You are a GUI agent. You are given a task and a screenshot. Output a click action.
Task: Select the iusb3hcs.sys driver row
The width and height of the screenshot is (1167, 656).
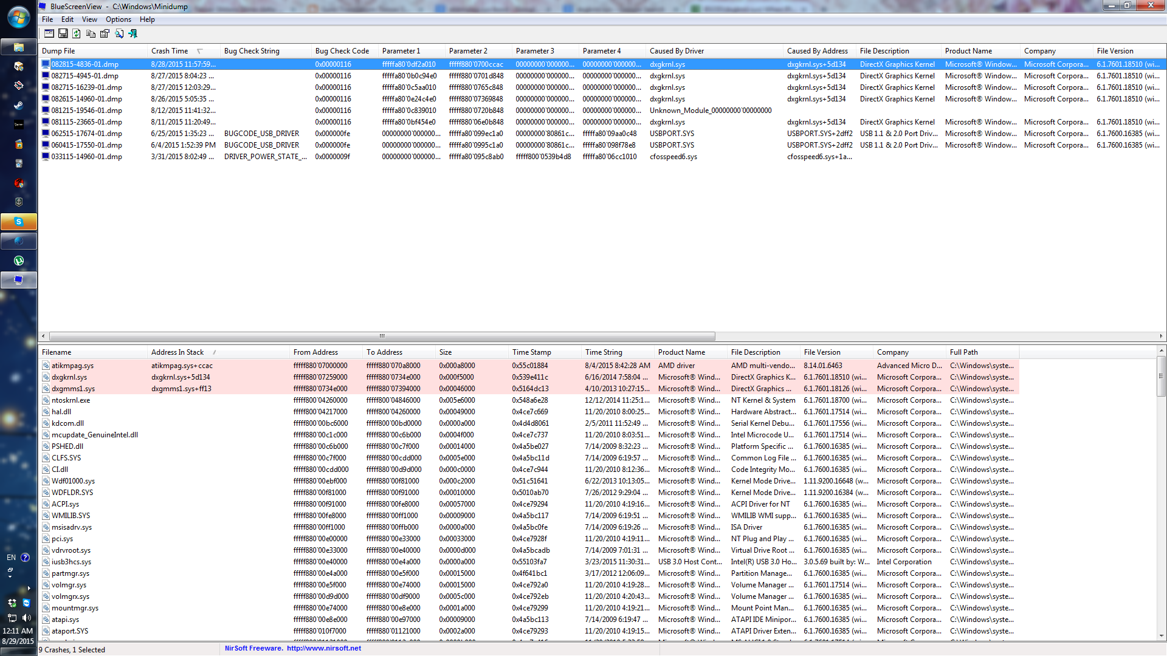[529, 562]
